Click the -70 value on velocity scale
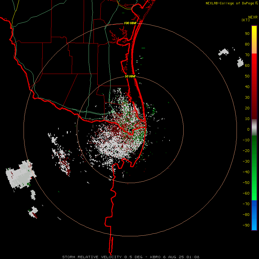This screenshot has height=259, width=259. coord(246,204)
